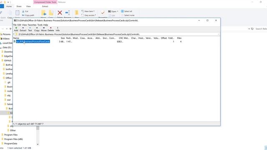Open the Easy access dropdown in ribbon
This screenshot has height=150, width=267.
(88, 15)
